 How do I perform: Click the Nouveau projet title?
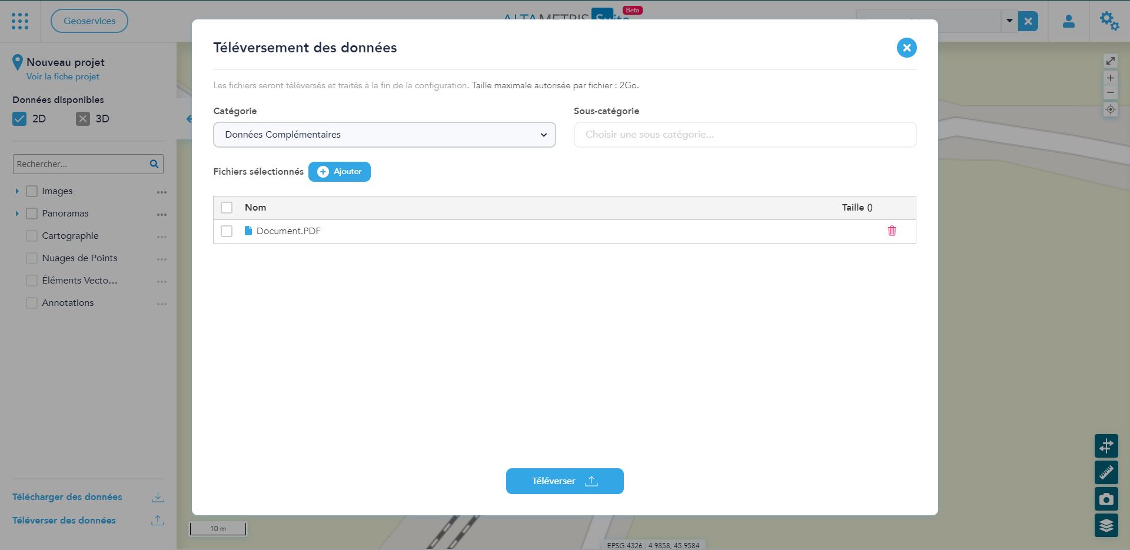pyautogui.click(x=65, y=62)
